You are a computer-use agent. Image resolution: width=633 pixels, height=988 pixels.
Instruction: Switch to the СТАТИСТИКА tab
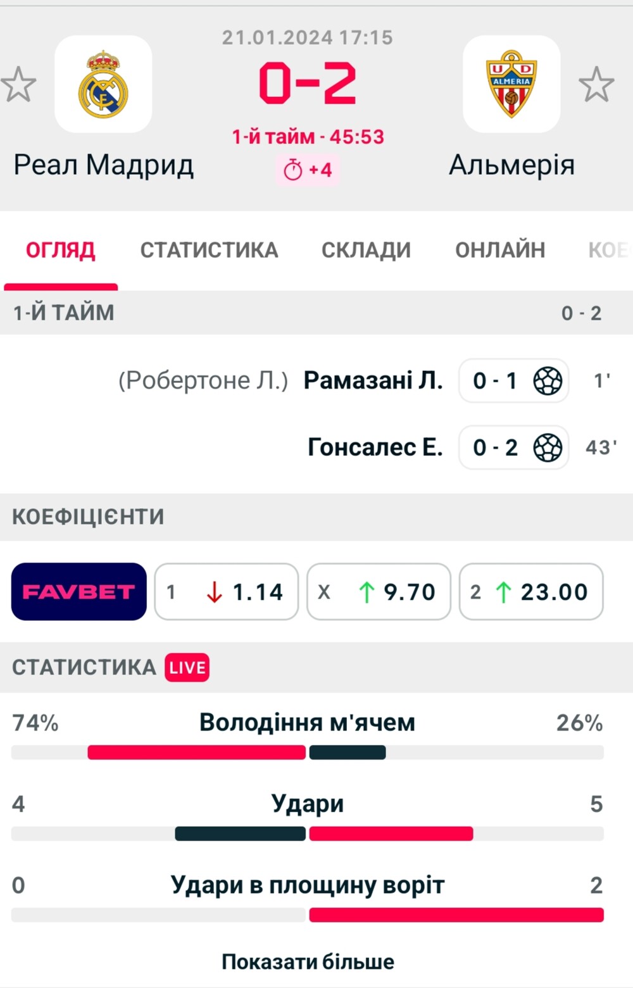tap(209, 250)
